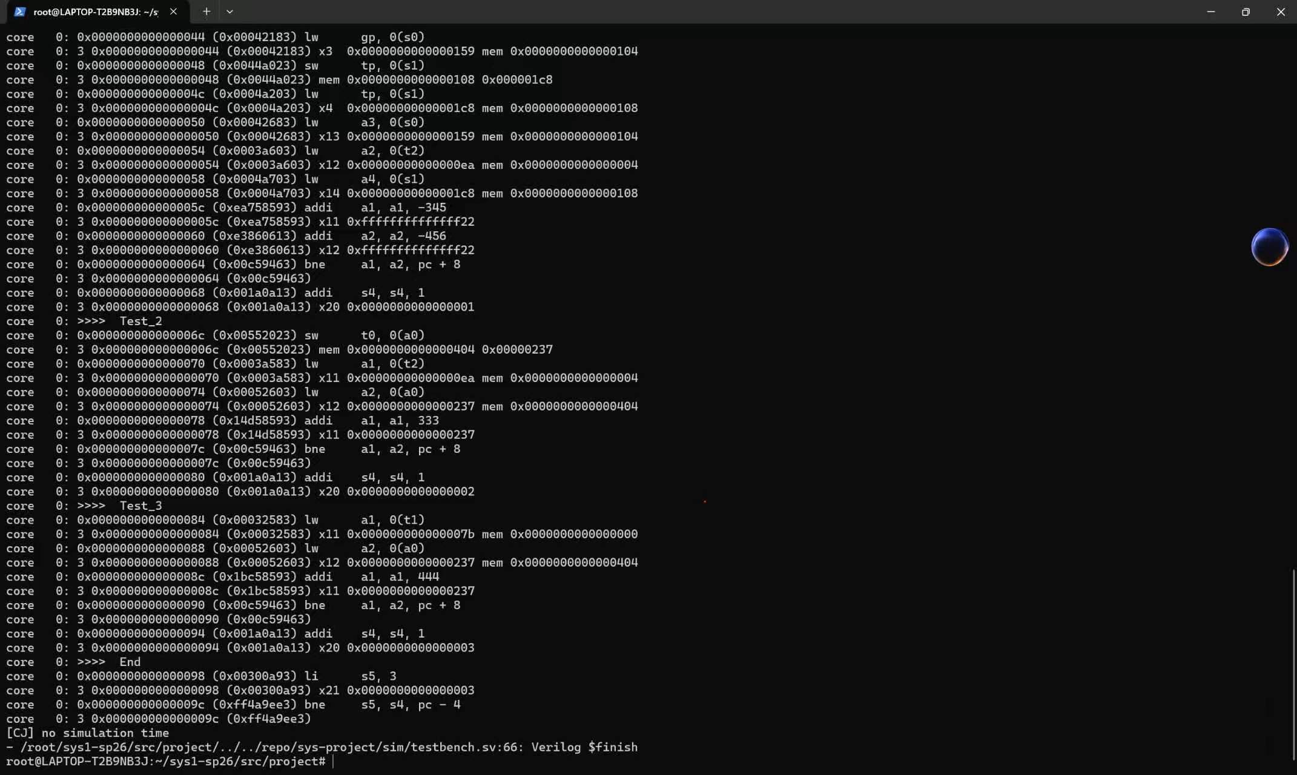Screen dimensions: 1297x775
Task: Close the terminal window
Action: point(1280,12)
